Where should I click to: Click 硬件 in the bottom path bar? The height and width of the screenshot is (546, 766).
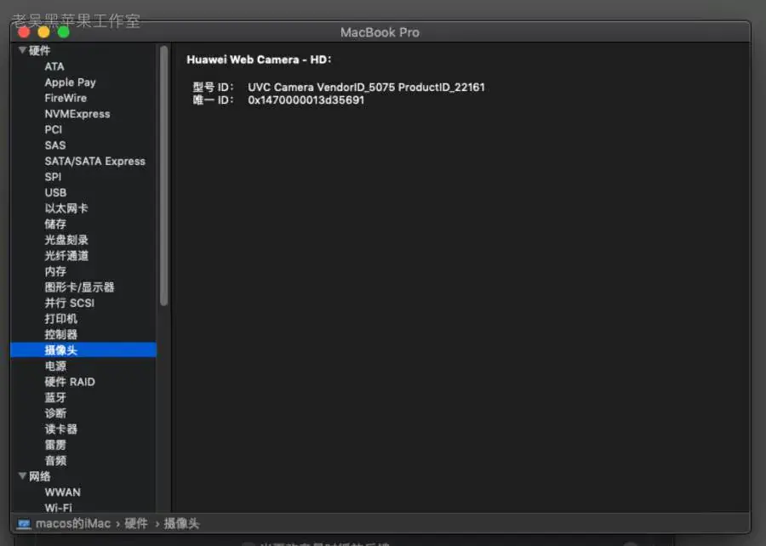pos(136,524)
